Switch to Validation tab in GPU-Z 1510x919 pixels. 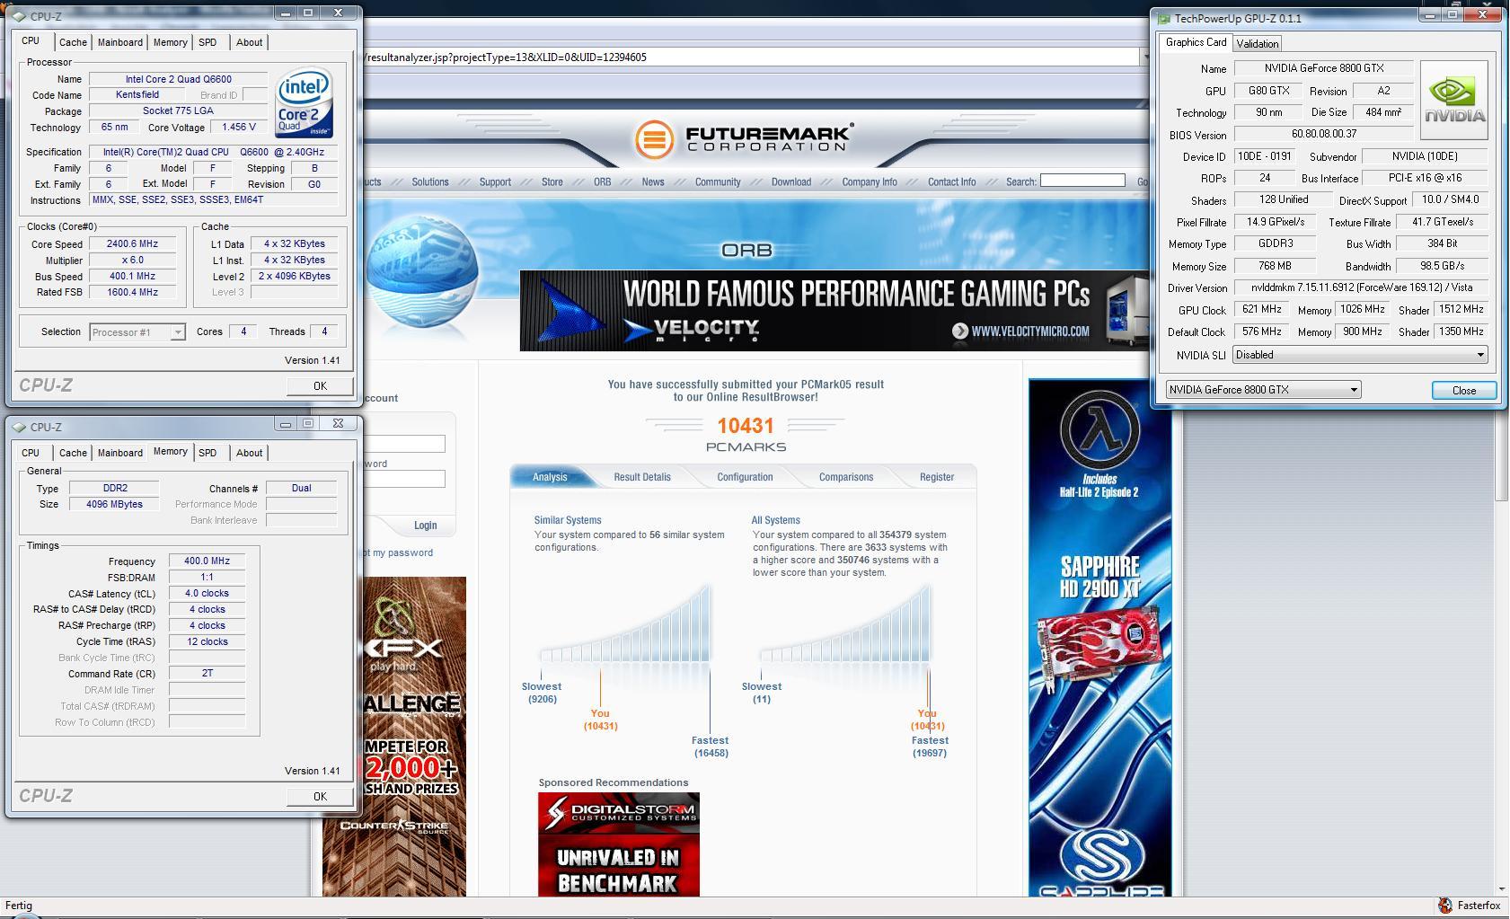[x=1257, y=43]
